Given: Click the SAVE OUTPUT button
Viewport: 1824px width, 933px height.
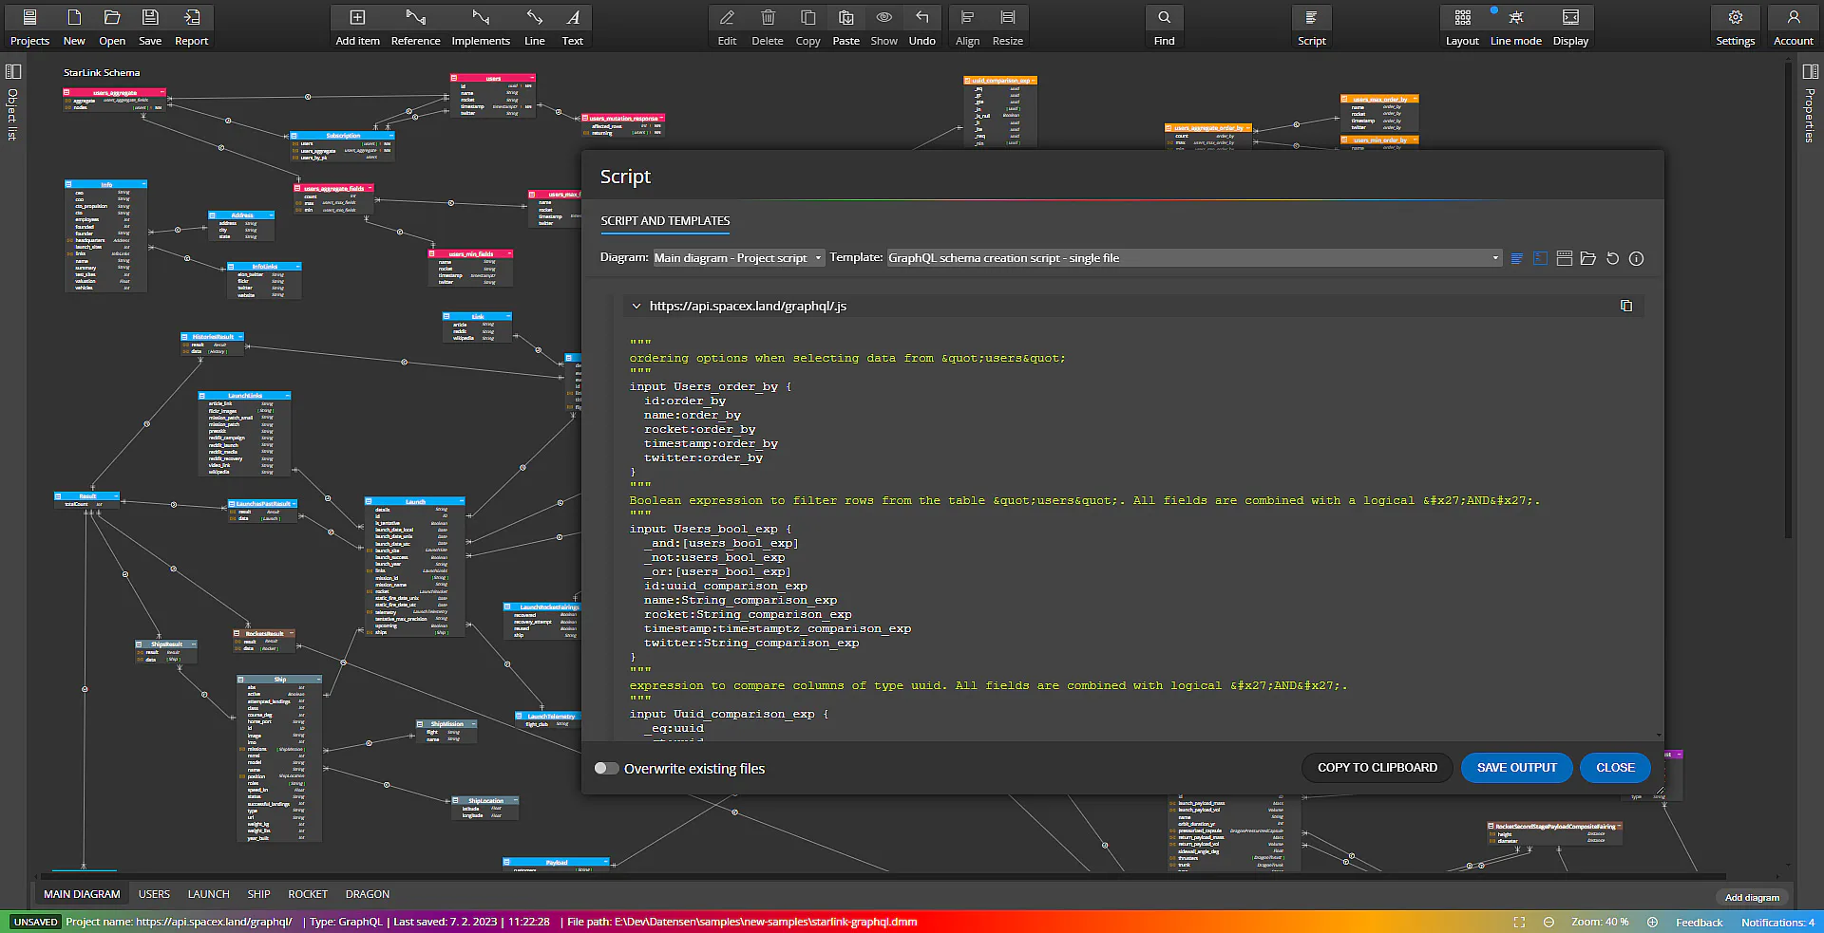Looking at the screenshot, I should (x=1515, y=768).
